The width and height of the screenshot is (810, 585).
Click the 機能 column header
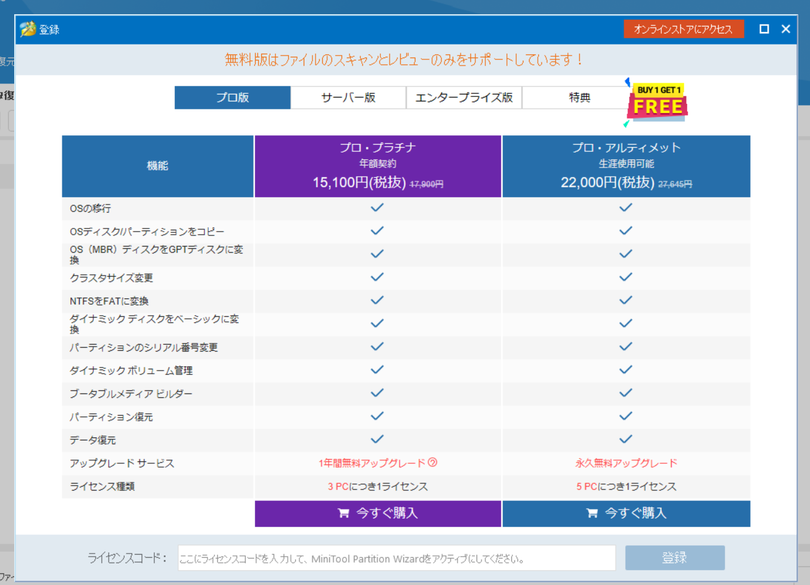tap(157, 166)
